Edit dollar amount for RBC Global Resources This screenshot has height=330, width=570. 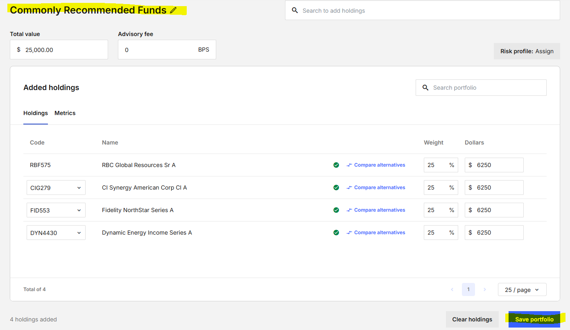click(x=494, y=165)
